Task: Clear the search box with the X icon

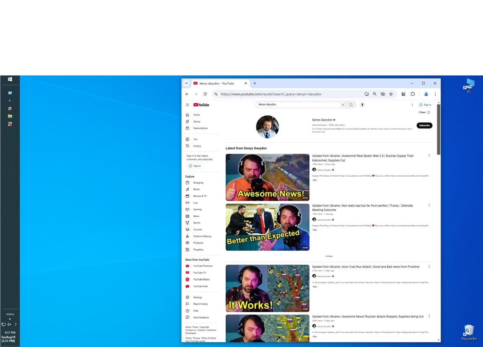Action: [342, 105]
